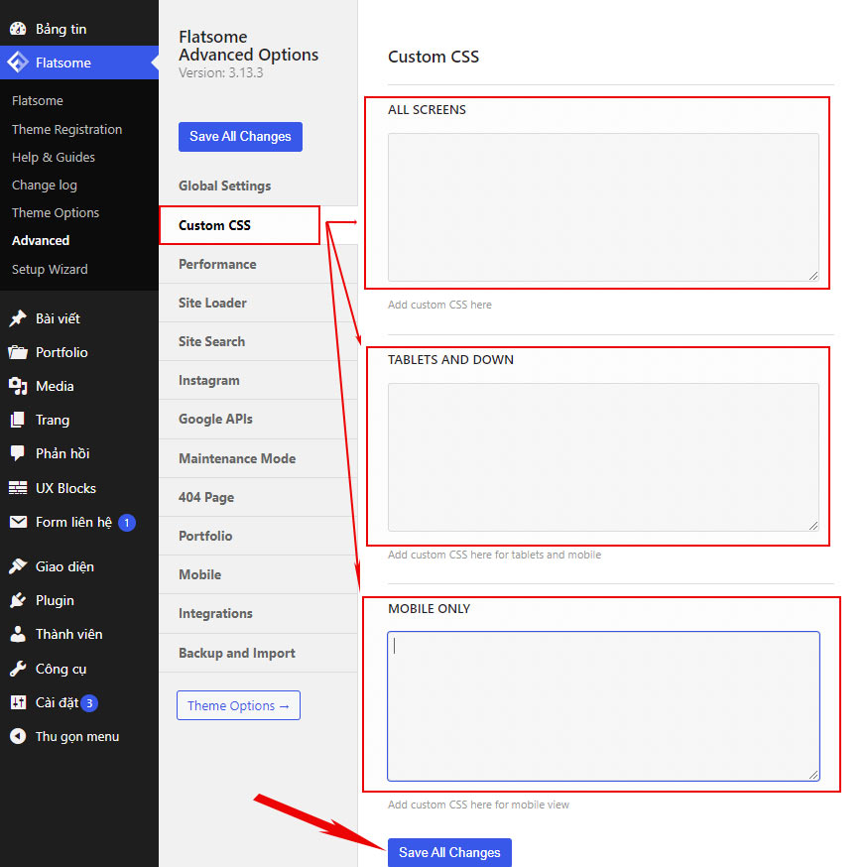Click the Phản hồi comments icon

(18, 453)
